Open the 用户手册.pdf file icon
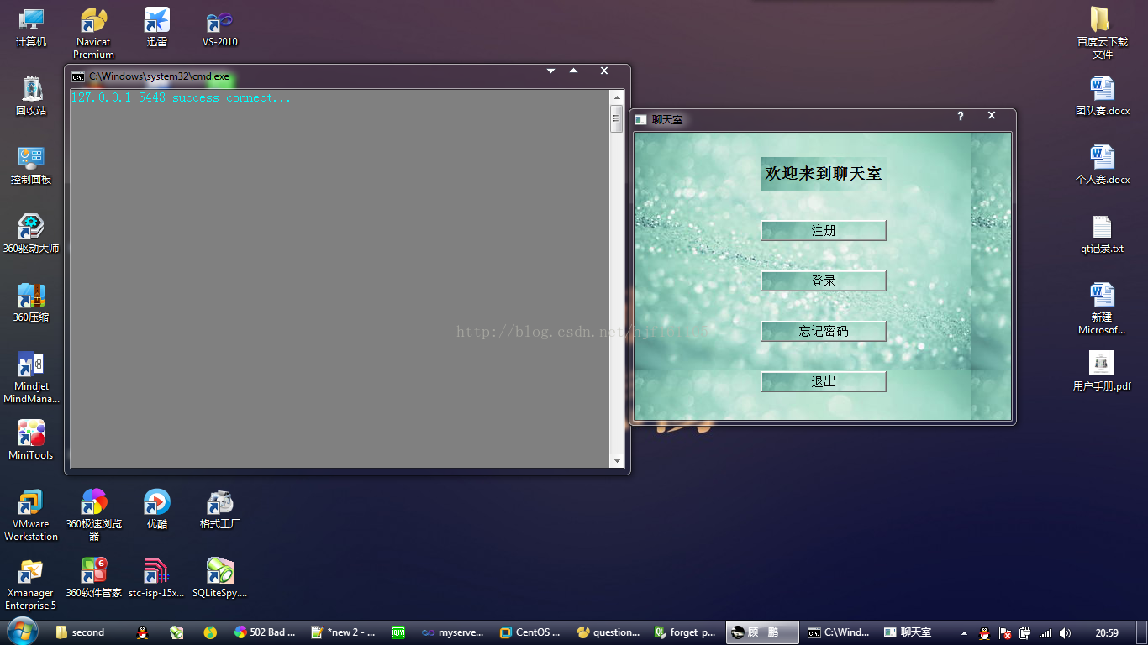1148x645 pixels. point(1101,370)
